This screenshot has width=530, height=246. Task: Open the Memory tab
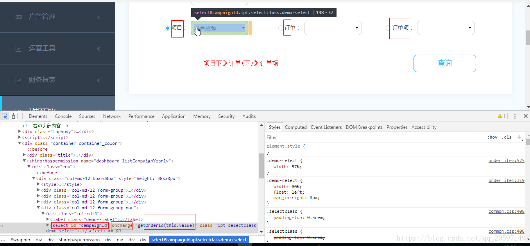(202, 116)
